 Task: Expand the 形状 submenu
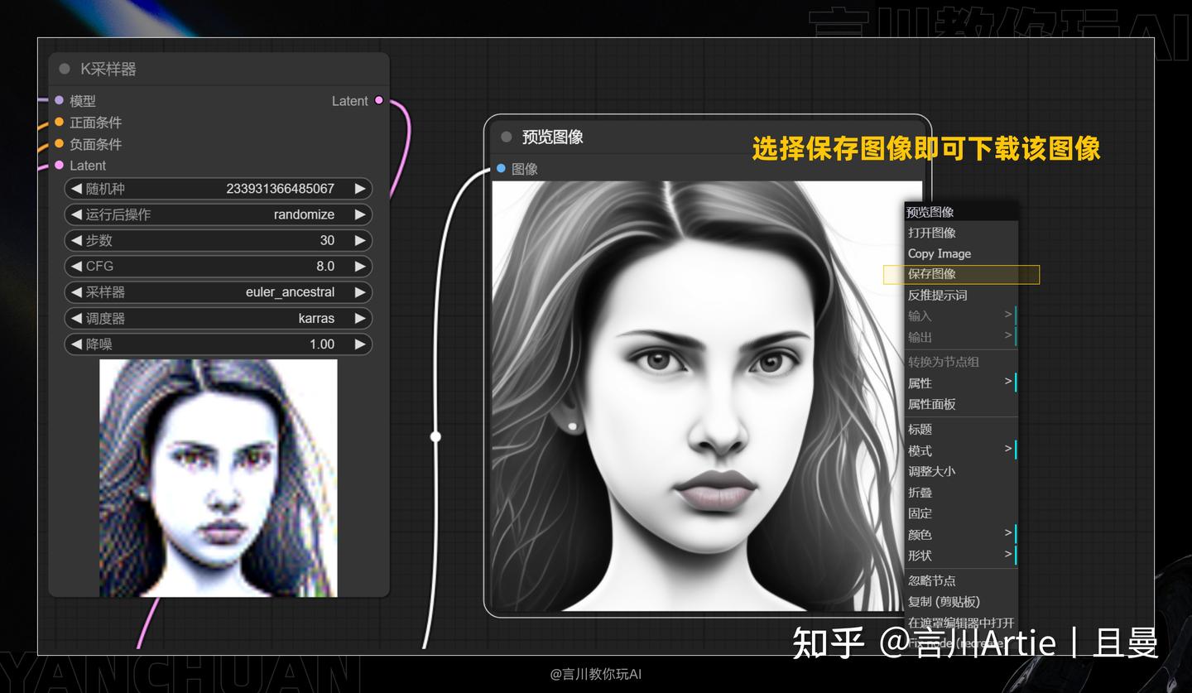(961, 556)
